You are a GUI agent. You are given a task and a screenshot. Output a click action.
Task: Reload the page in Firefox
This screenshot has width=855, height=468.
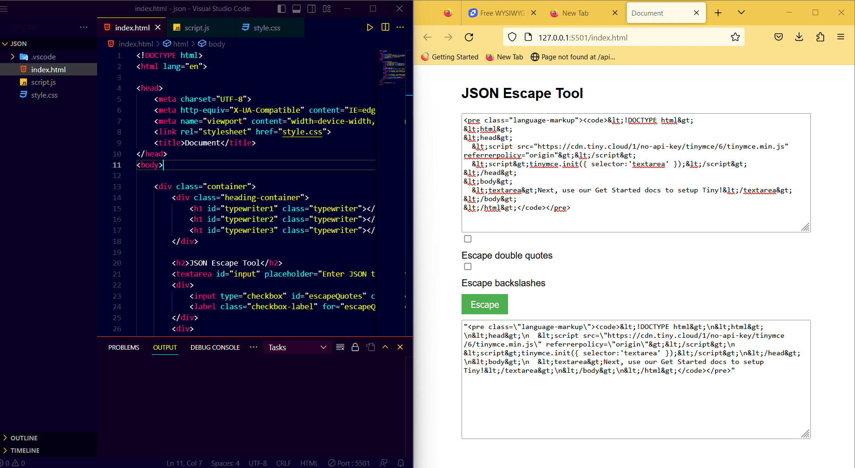[x=469, y=37]
